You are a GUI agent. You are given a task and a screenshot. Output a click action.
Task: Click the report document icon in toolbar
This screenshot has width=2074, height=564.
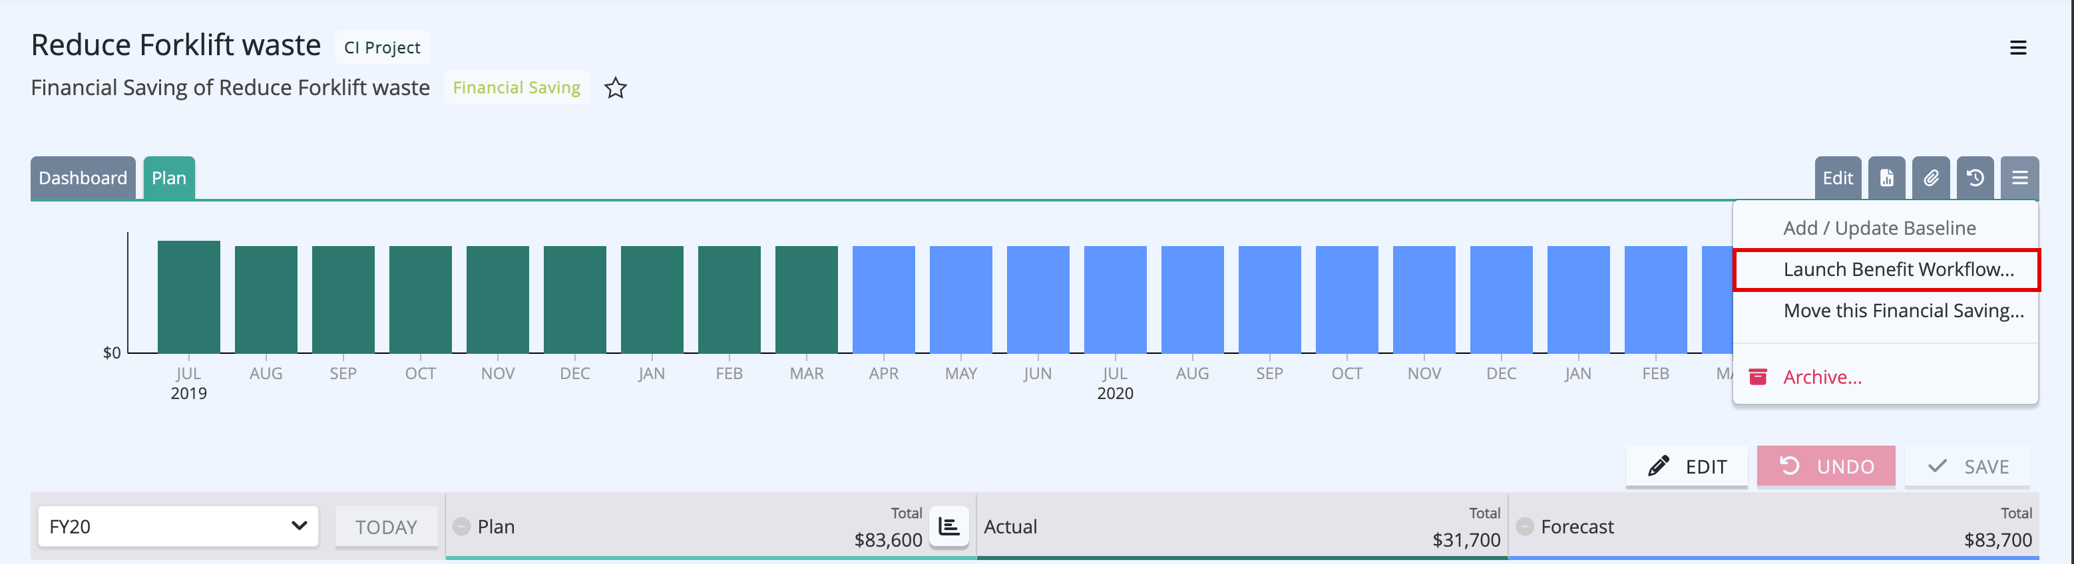pyautogui.click(x=1886, y=178)
